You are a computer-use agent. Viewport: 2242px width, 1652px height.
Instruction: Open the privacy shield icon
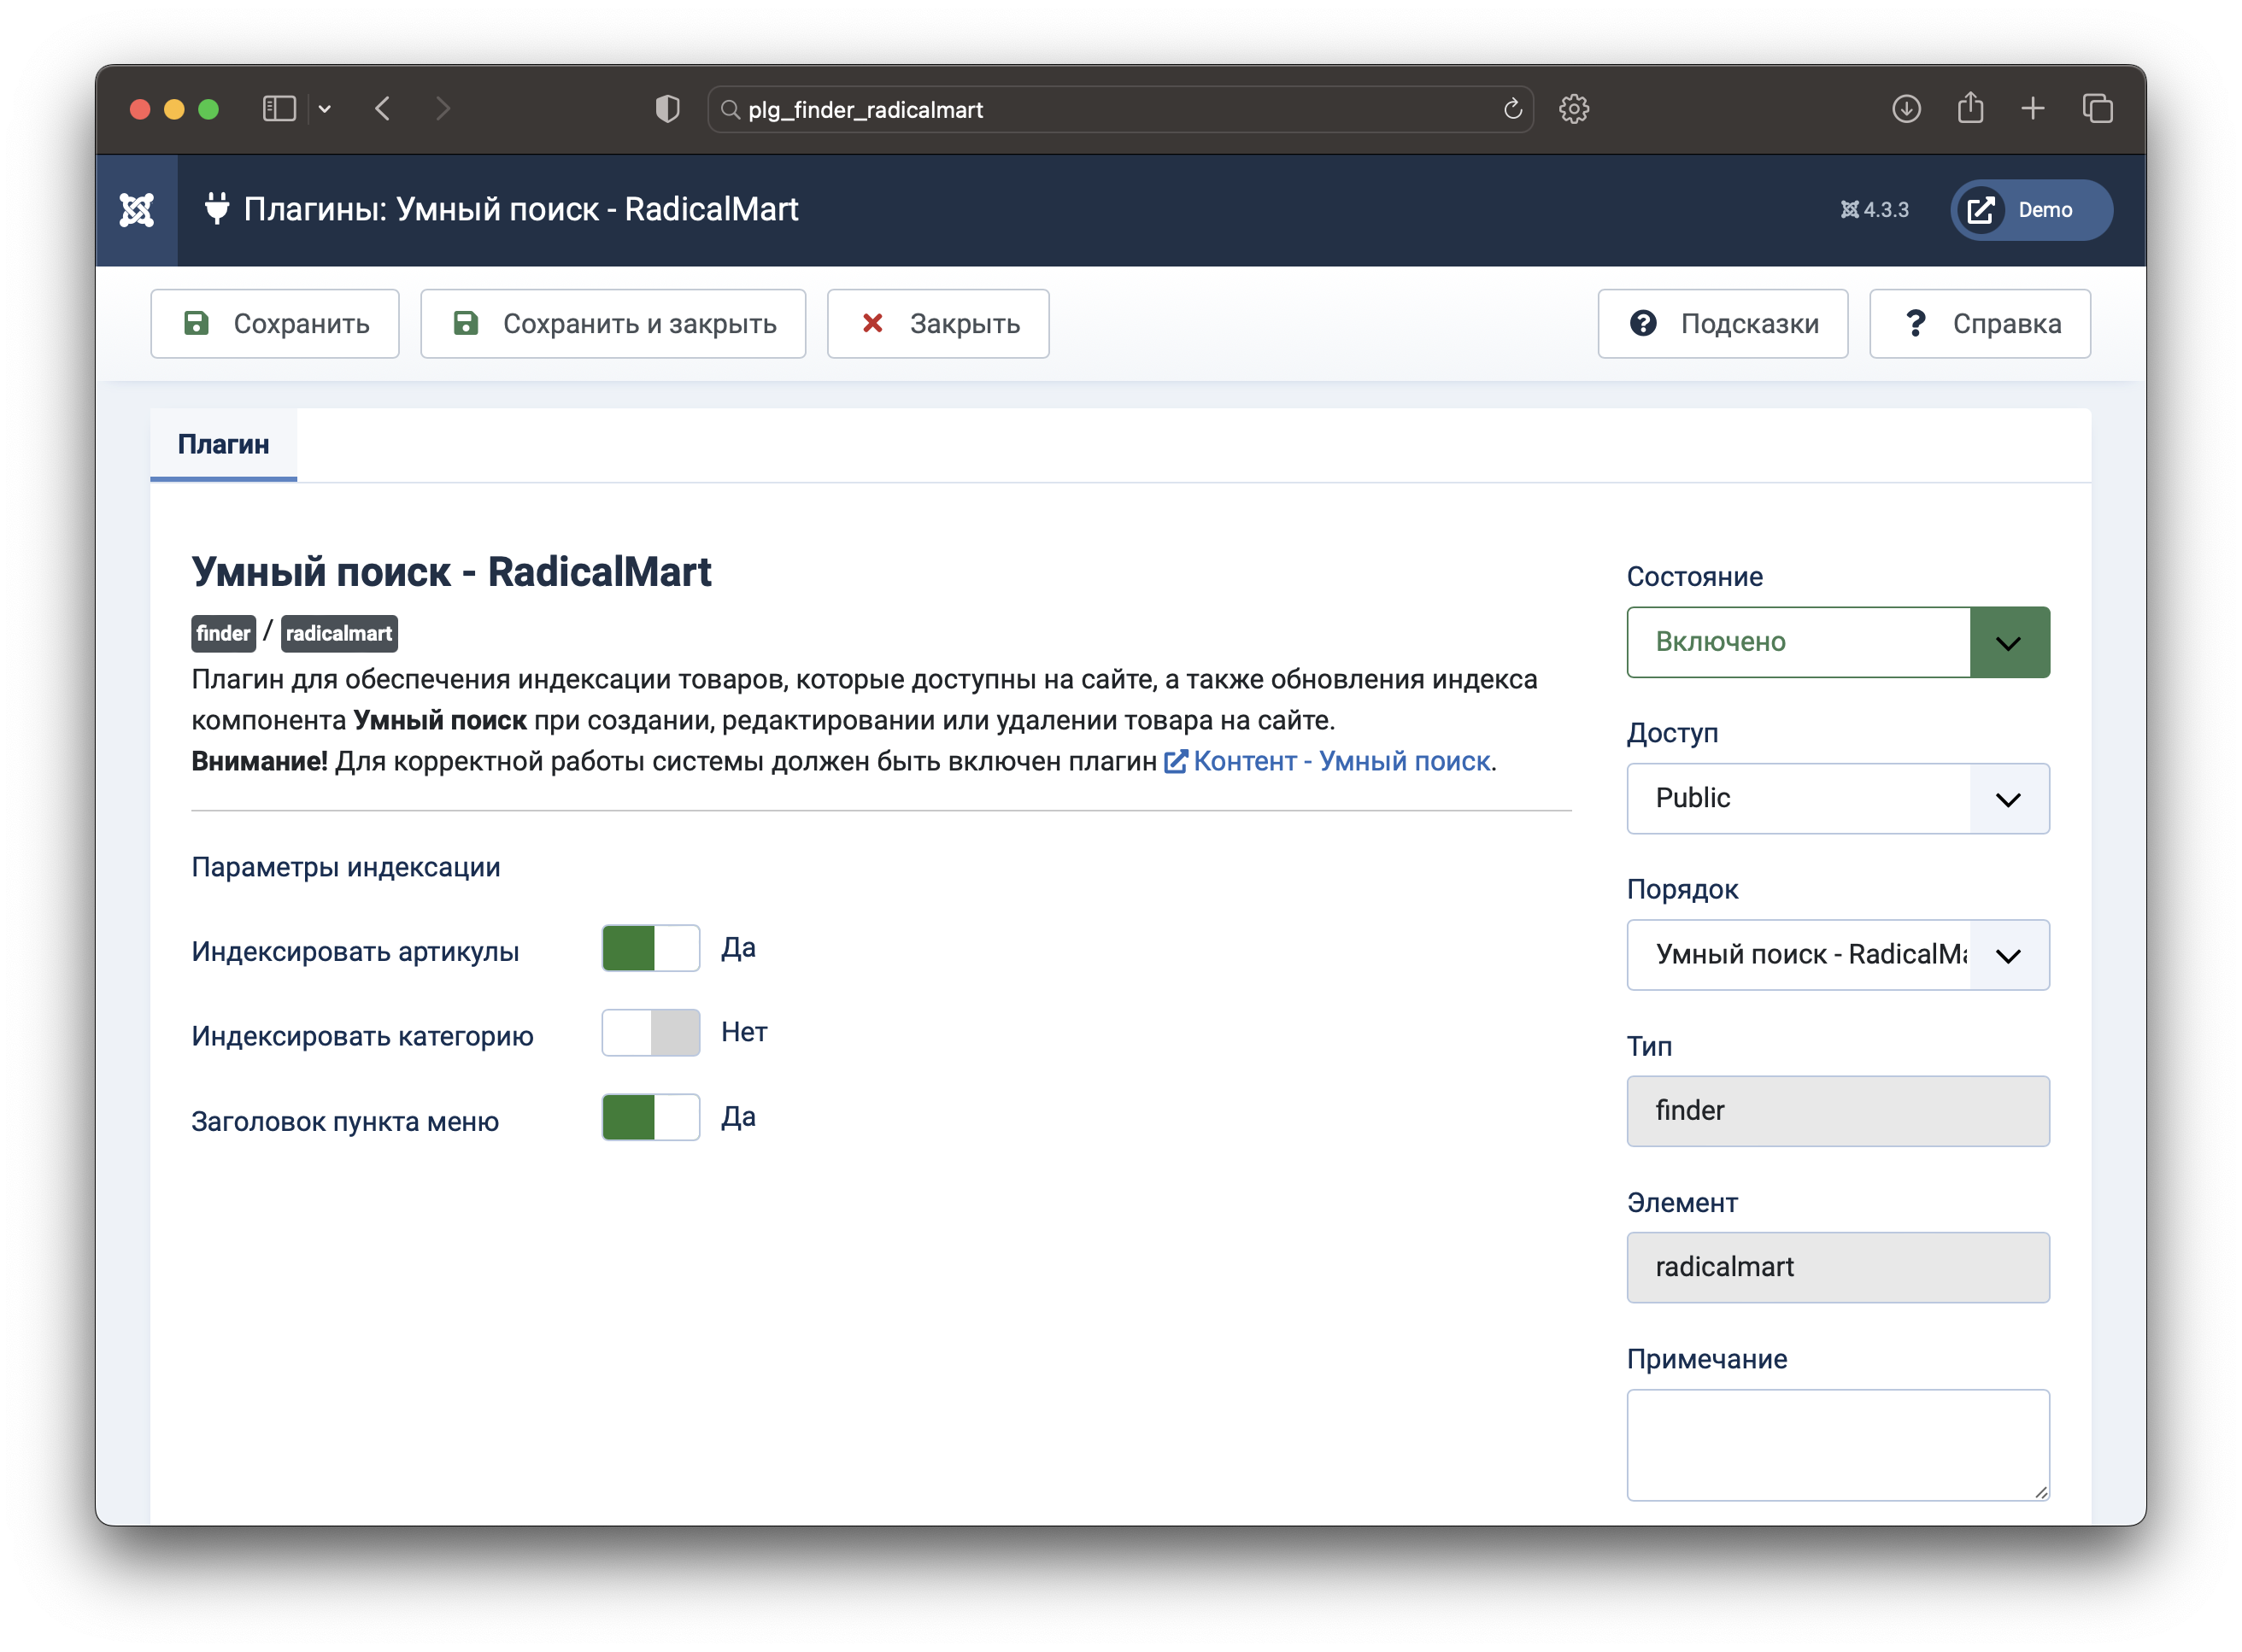(x=667, y=109)
